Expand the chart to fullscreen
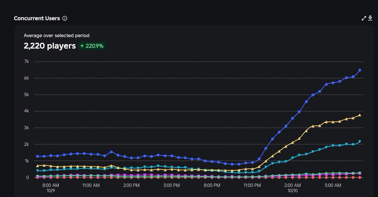Viewport: 378px width, 197px height. click(364, 18)
